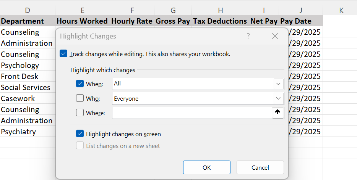This screenshot has width=357, height=180.
Task: Toggle Track changes while editing checkbox
Action: point(64,54)
